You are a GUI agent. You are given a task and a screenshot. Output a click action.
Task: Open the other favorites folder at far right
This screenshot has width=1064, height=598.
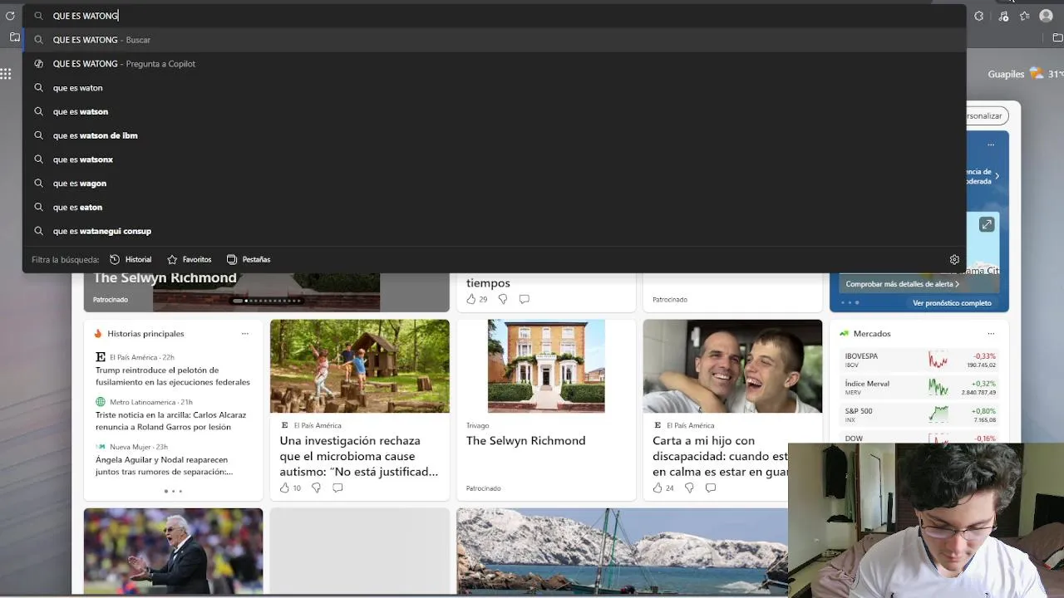(1057, 37)
